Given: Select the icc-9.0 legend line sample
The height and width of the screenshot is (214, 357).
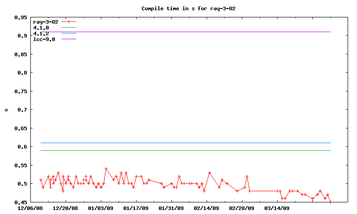Looking at the screenshot, I should click(x=69, y=39).
